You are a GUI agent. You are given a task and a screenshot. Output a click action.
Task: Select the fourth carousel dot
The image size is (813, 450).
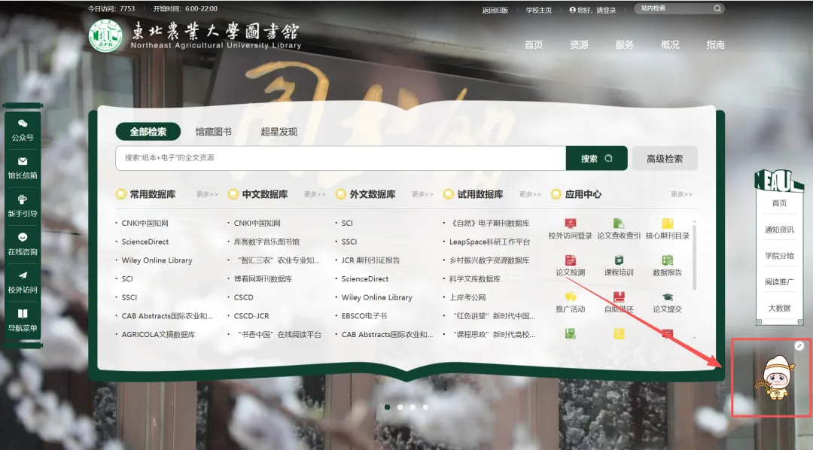425,408
